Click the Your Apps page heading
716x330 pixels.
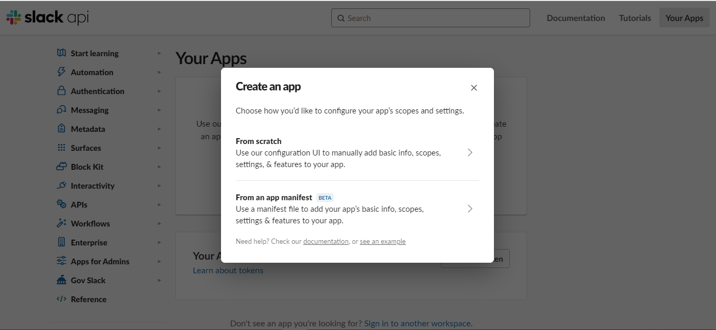pyautogui.click(x=211, y=58)
